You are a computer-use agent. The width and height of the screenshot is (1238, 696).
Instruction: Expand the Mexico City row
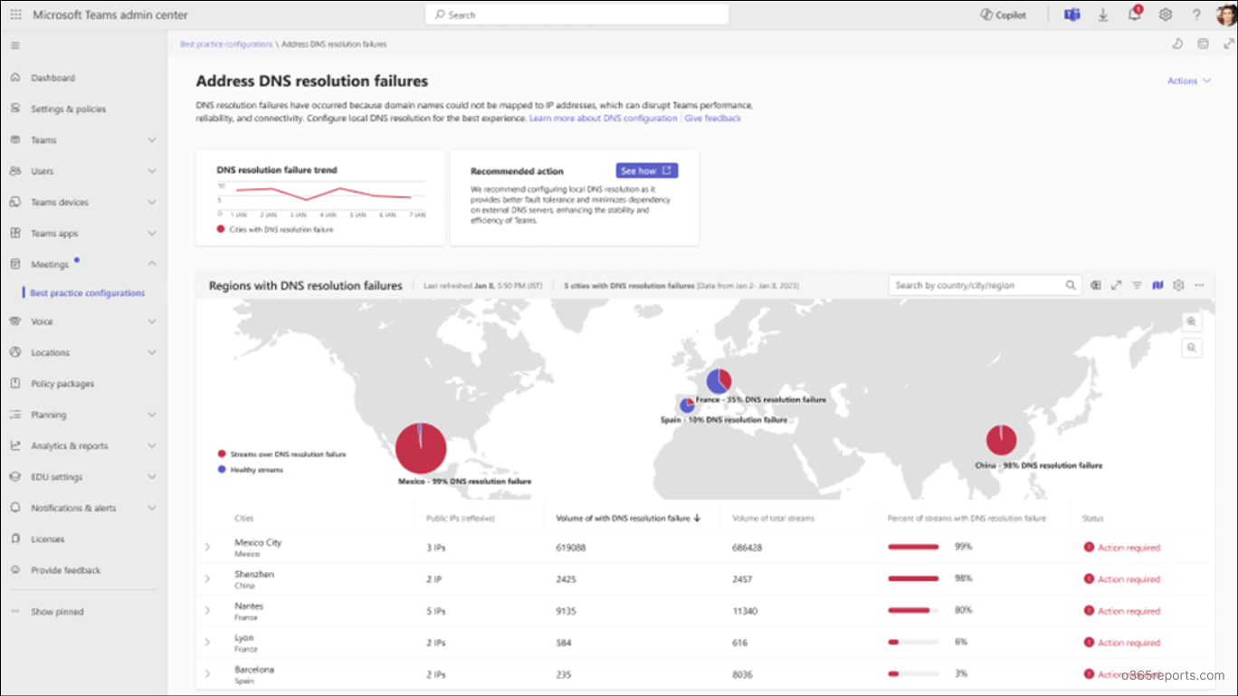(x=207, y=548)
